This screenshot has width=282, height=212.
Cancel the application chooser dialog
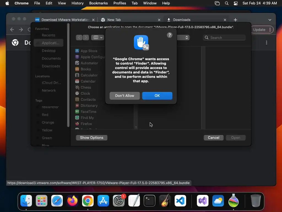coord(213,137)
